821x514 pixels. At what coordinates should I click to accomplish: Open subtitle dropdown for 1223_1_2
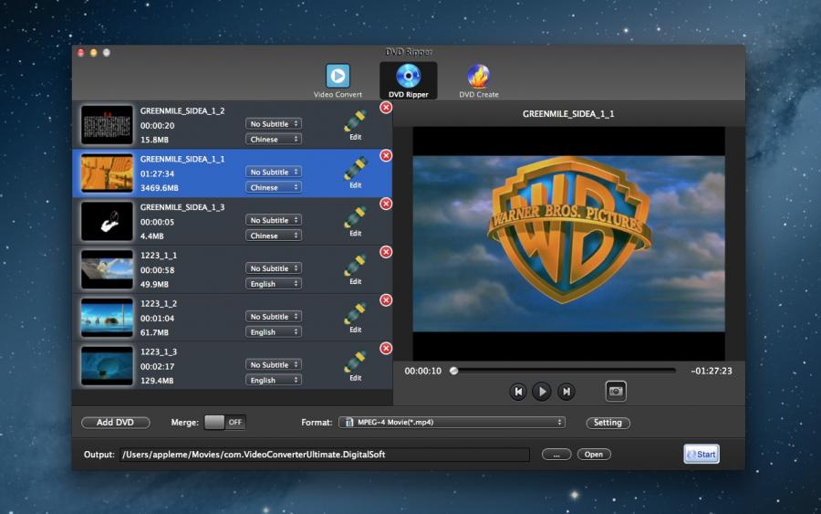pyautogui.click(x=274, y=317)
